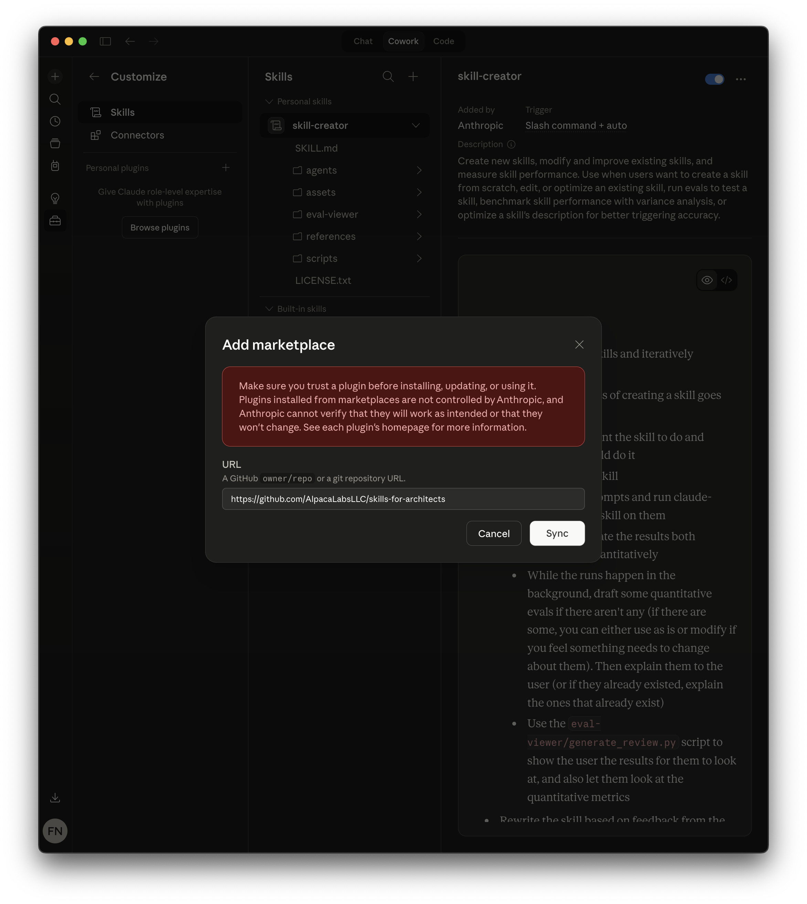This screenshot has width=807, height=904.
Task: Add a new skill with the plus icon
Action: coord(413,76)
